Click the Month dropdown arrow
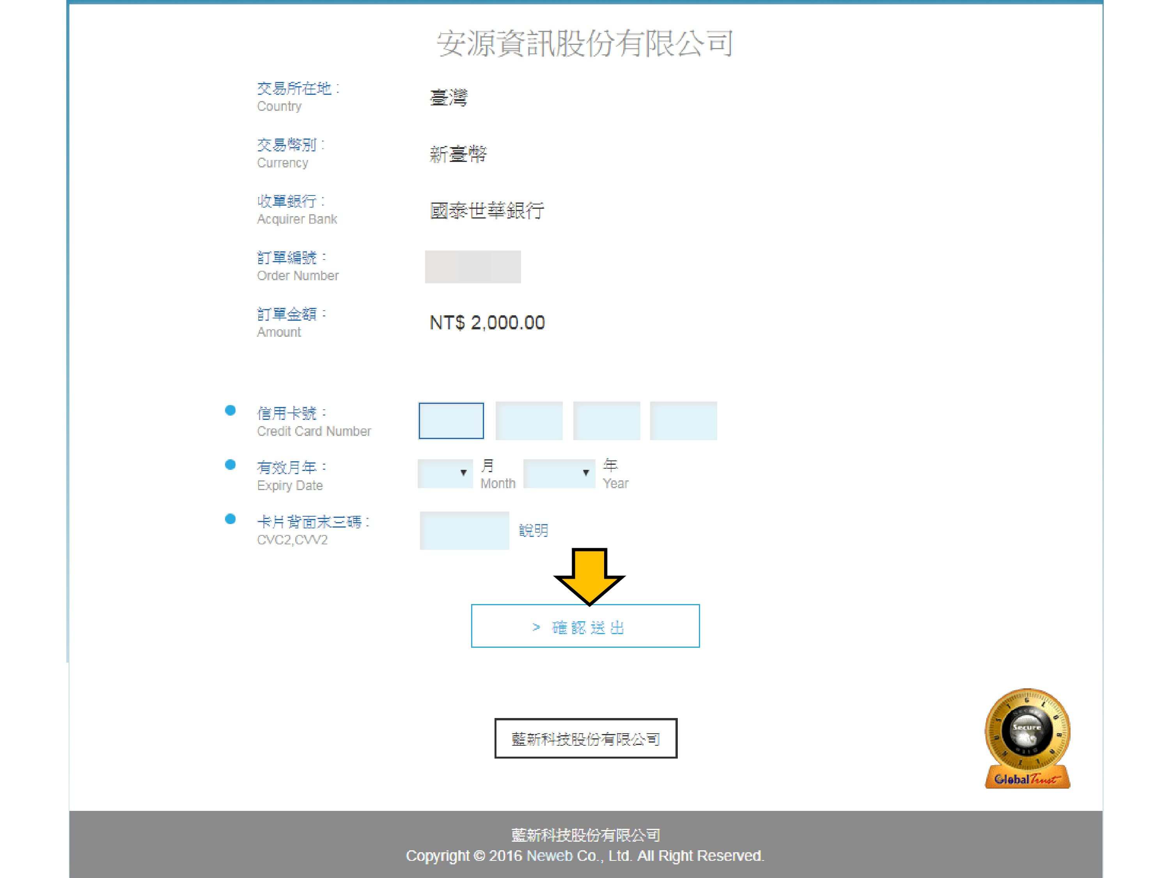Viewport: 1170px width, 878px height. 463,473
